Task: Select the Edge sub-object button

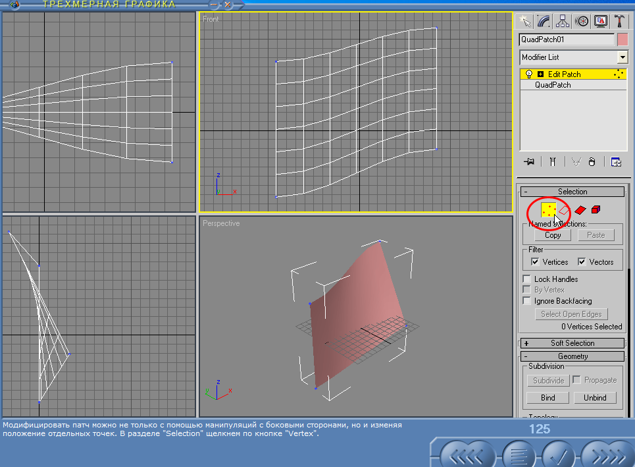Action: [564, 210]
